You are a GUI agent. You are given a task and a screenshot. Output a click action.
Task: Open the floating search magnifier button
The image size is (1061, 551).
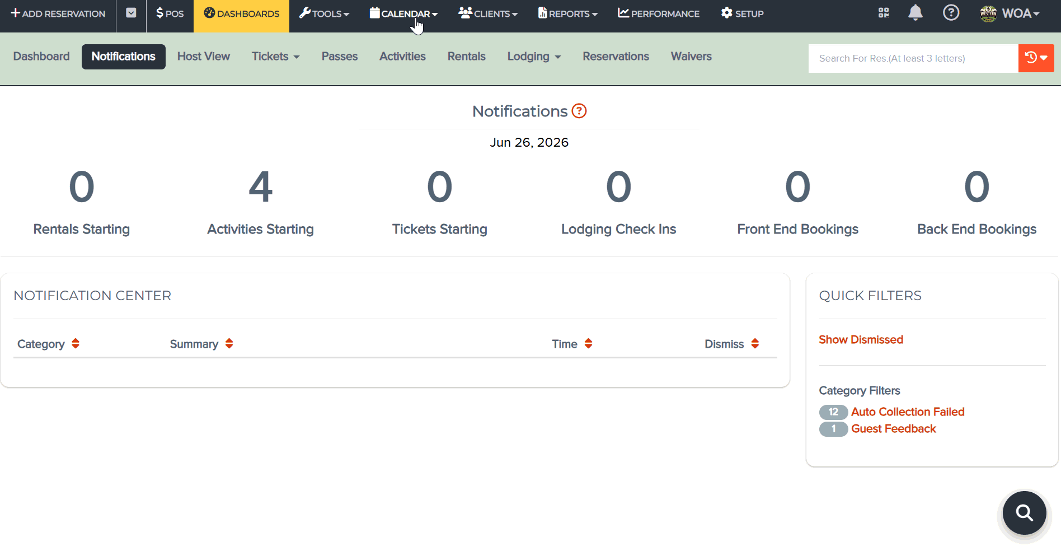[x=1025, y=513]
